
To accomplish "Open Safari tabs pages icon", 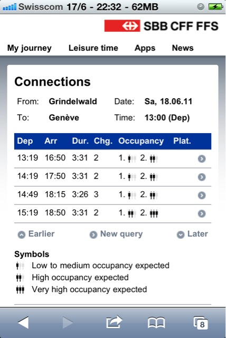I will (x=201, y=323).
